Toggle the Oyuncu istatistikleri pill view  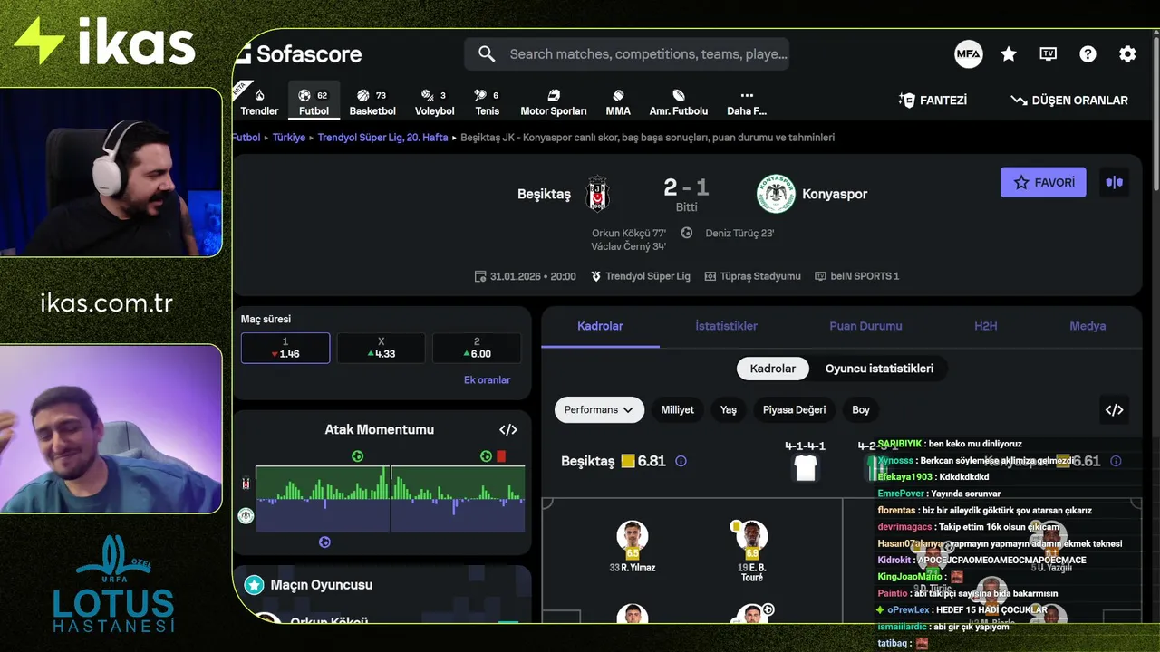[x=879, y=369]
